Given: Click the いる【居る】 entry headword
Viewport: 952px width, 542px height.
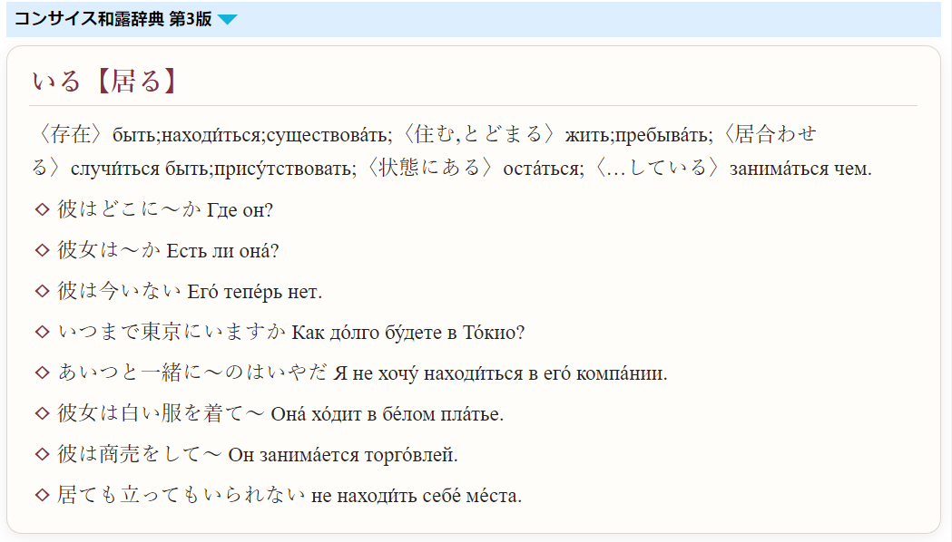Looking at the screenshot, I should pyautogui.click(x=103, y=82).
